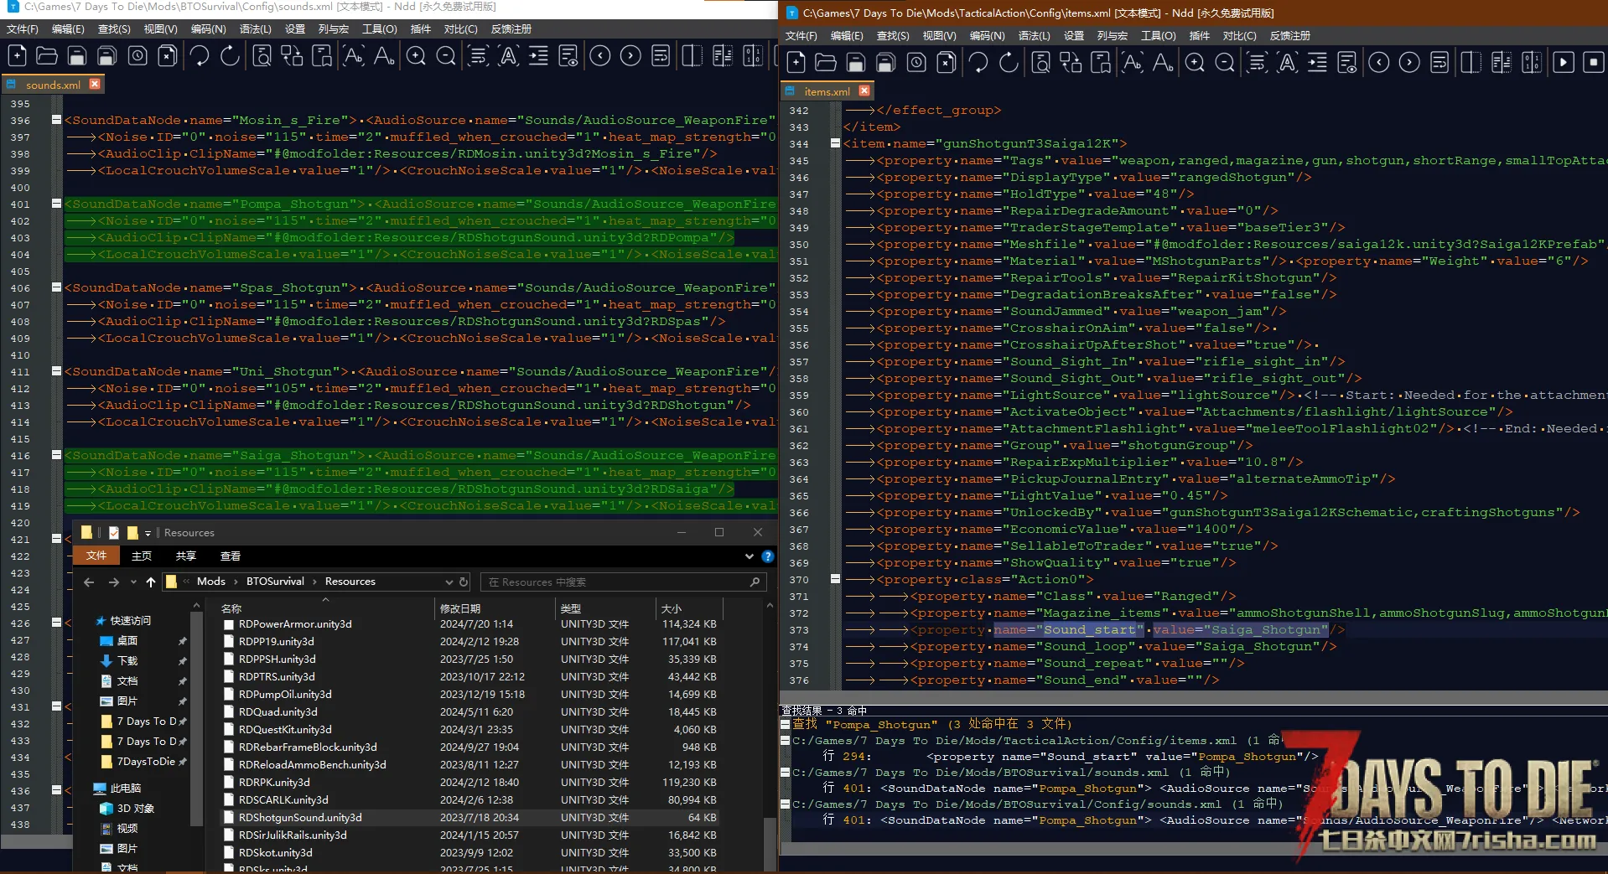Click Zoom Out icon in items.xml window

(x=1225, y=63)
